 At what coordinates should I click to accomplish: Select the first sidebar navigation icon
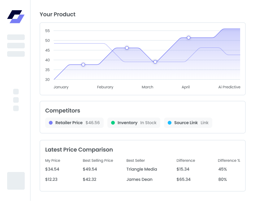click(16, 37)
